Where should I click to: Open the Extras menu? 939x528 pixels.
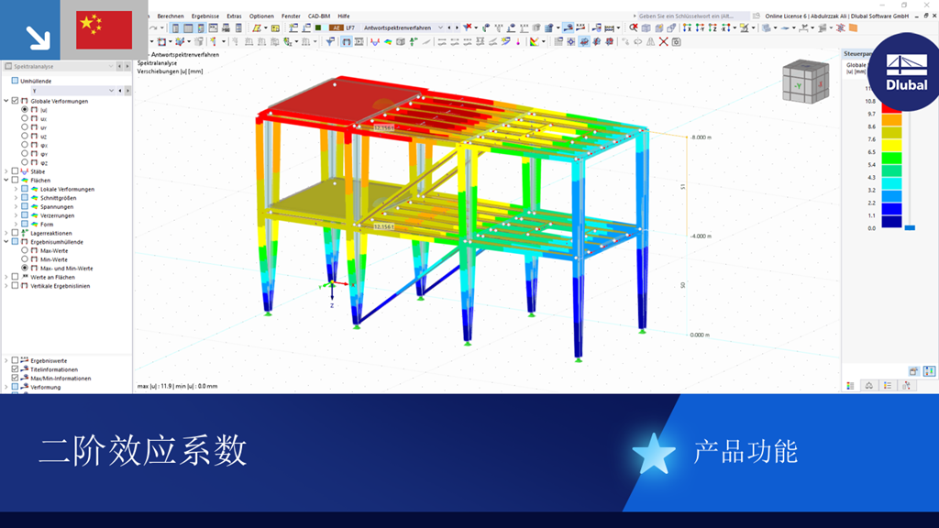tap(234, 16)
